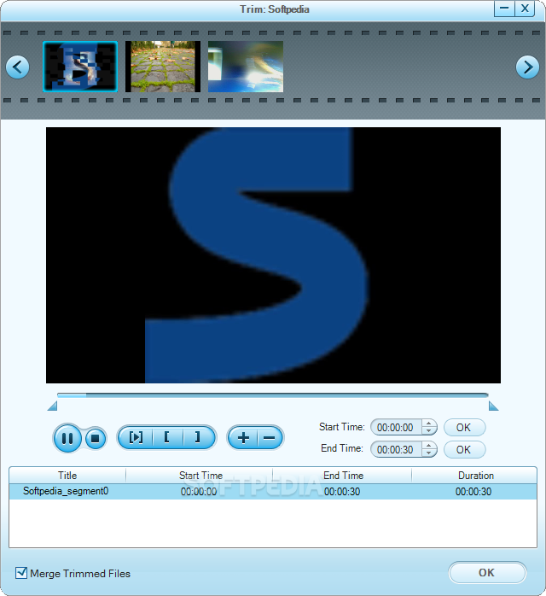The height and width of the screenshot is (596, 546).
Task: Stop the video playback
Action: [96, 439]
